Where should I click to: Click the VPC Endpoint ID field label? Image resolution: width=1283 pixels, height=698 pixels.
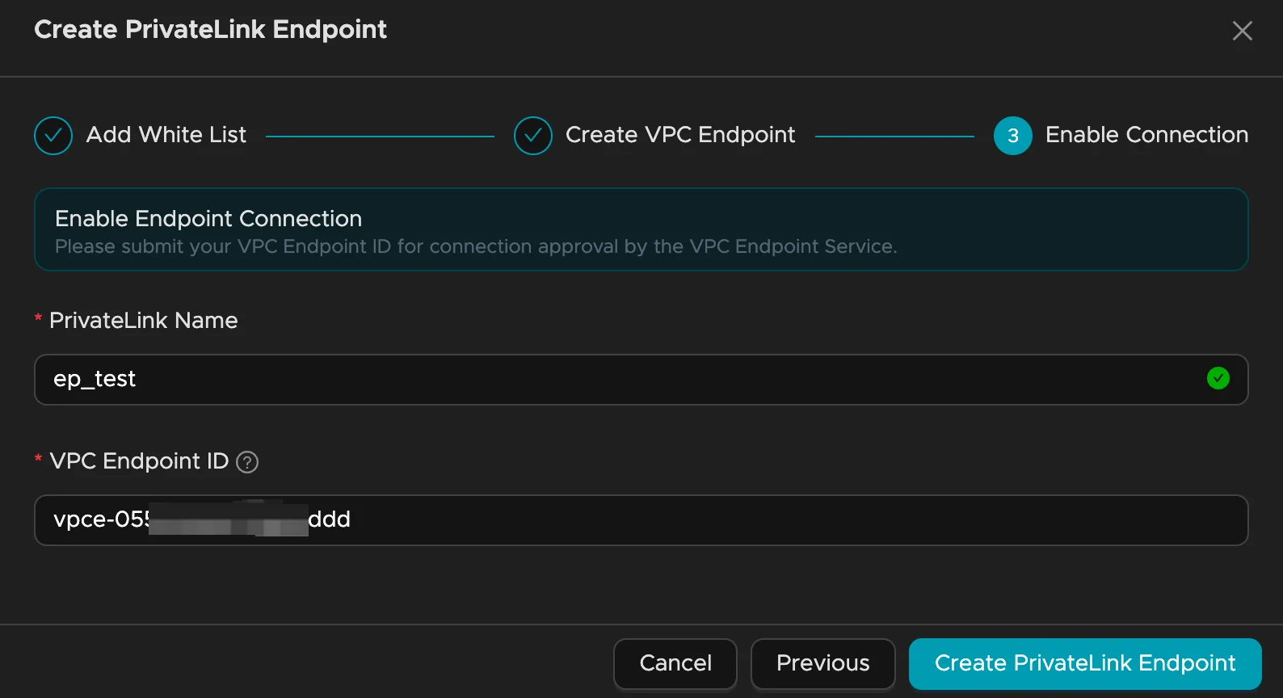139,461
